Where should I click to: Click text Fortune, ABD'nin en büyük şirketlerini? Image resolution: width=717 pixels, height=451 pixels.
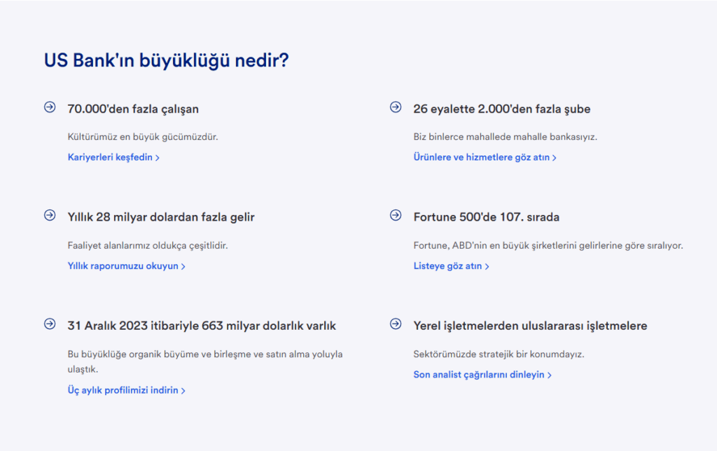tap(548, 246)
